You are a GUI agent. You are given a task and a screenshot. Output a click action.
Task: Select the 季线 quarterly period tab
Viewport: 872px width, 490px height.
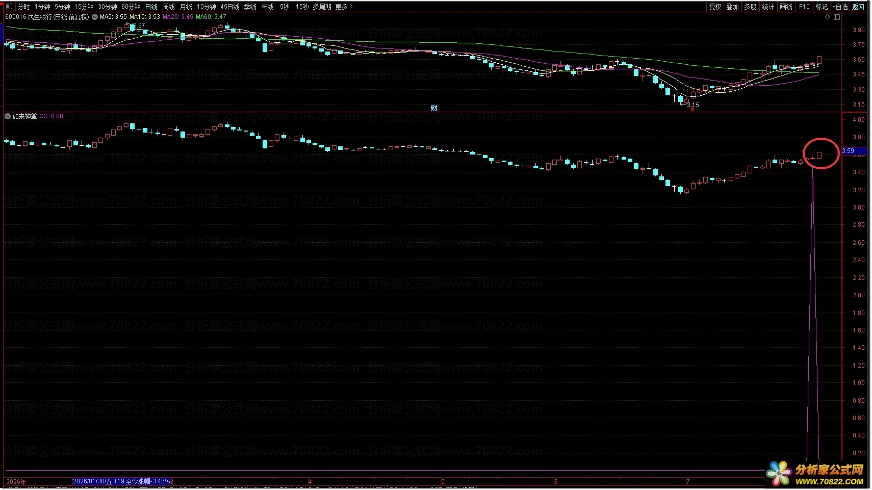(x=250, y=7)
